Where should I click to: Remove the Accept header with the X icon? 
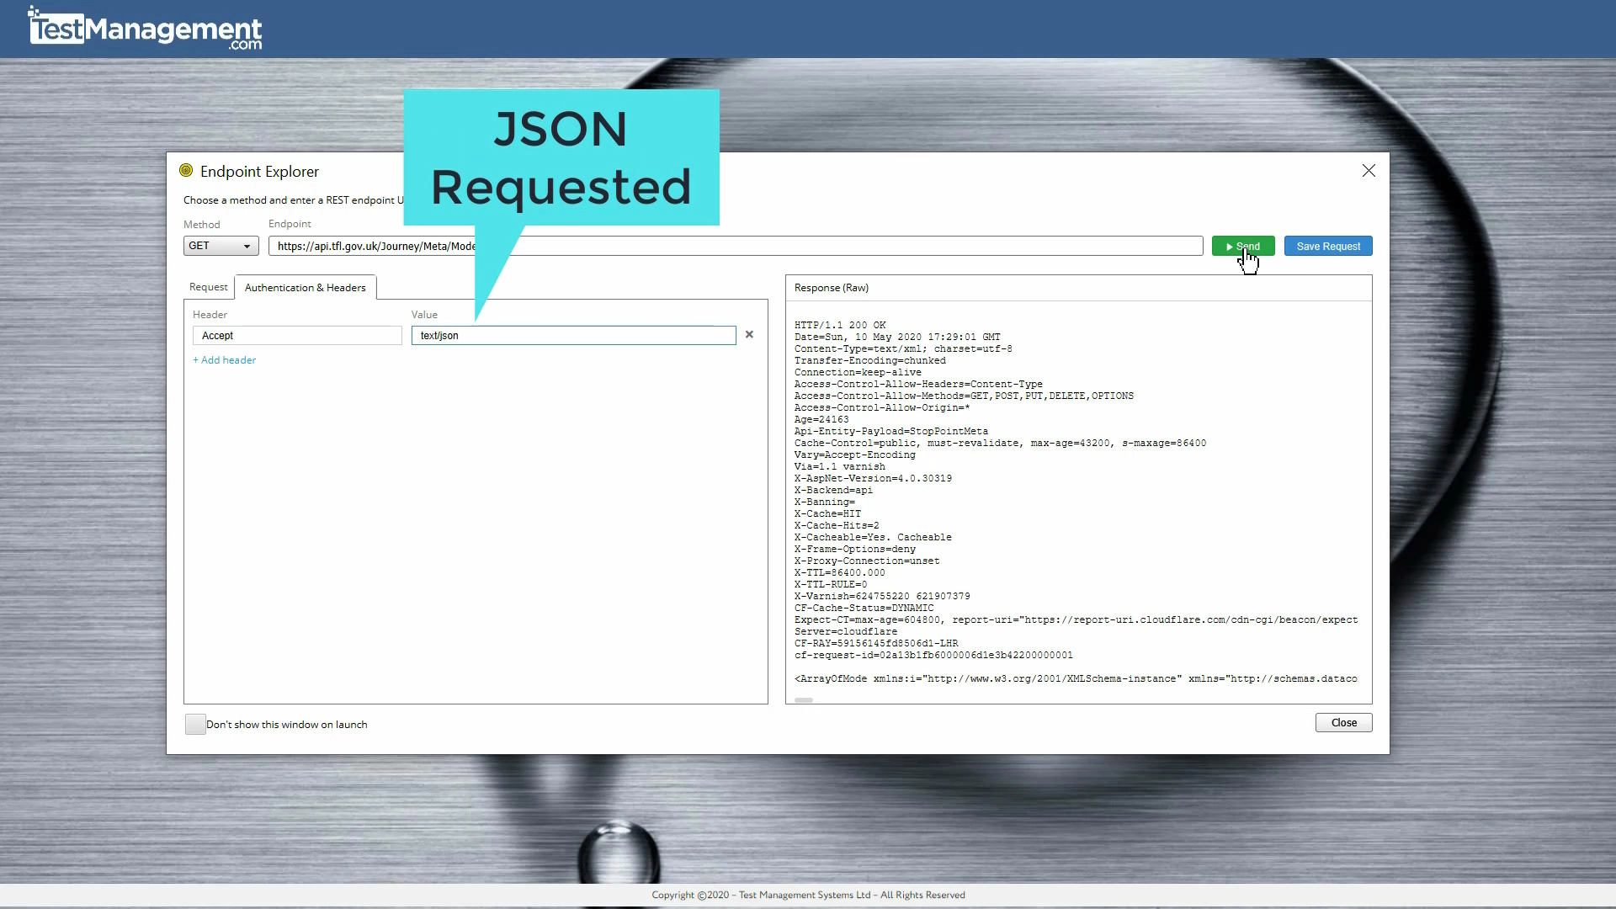[x=748, y=334]
